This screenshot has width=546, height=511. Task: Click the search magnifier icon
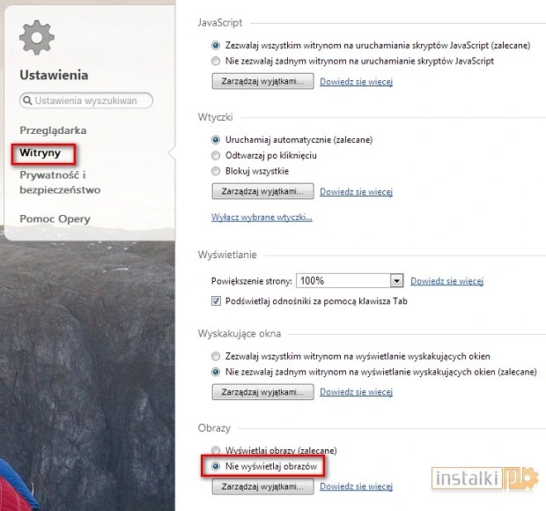pos(27,100)
